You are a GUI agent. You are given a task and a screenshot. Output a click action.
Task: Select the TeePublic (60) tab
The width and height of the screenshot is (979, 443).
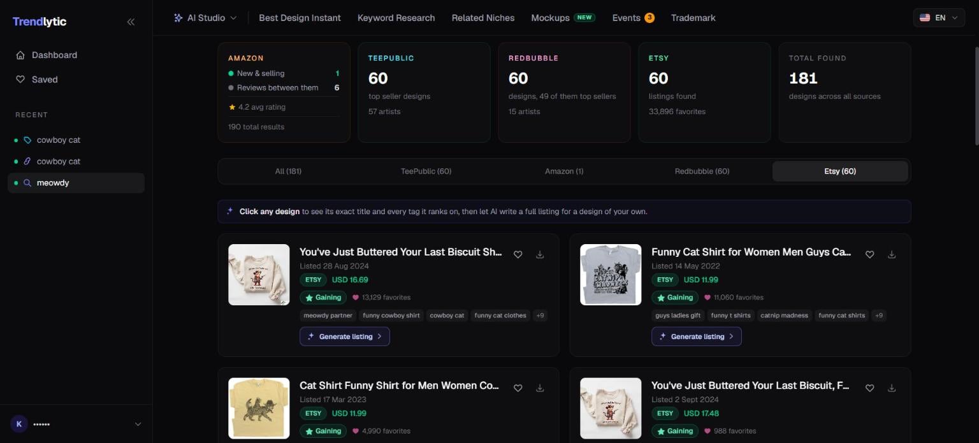[x=426, y=171]
